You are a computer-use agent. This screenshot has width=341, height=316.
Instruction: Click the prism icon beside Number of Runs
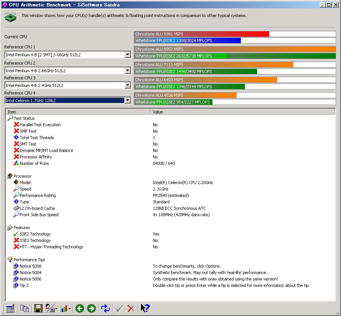coord(16,163)
